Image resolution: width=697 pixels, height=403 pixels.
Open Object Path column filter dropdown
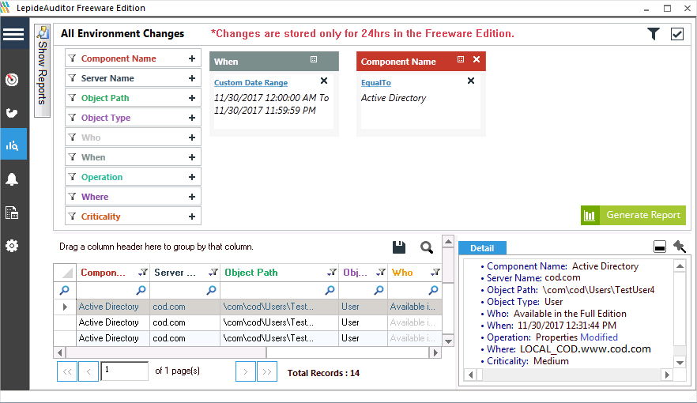332,273
